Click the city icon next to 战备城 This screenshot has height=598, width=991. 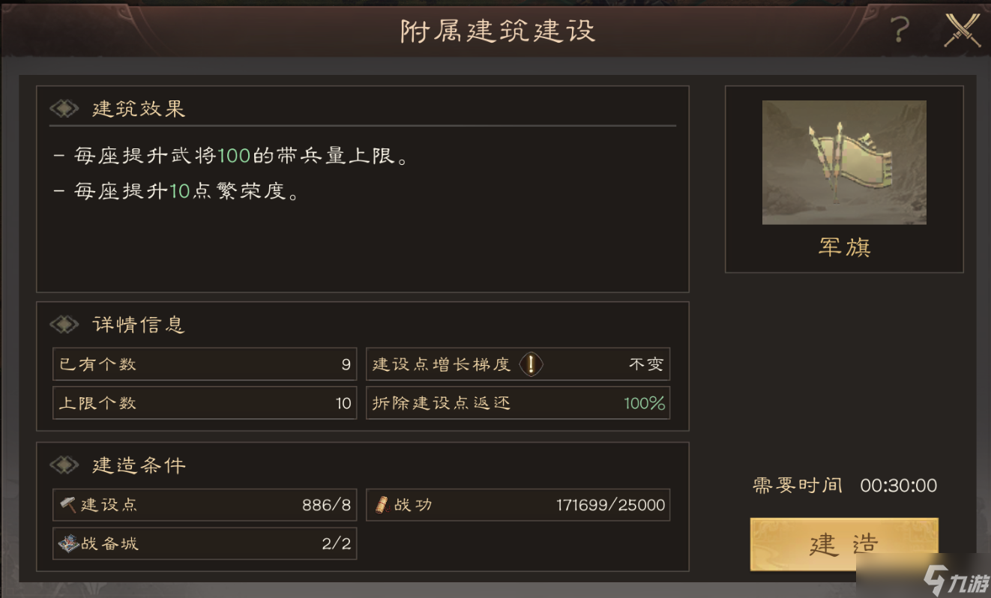point(68,543)
